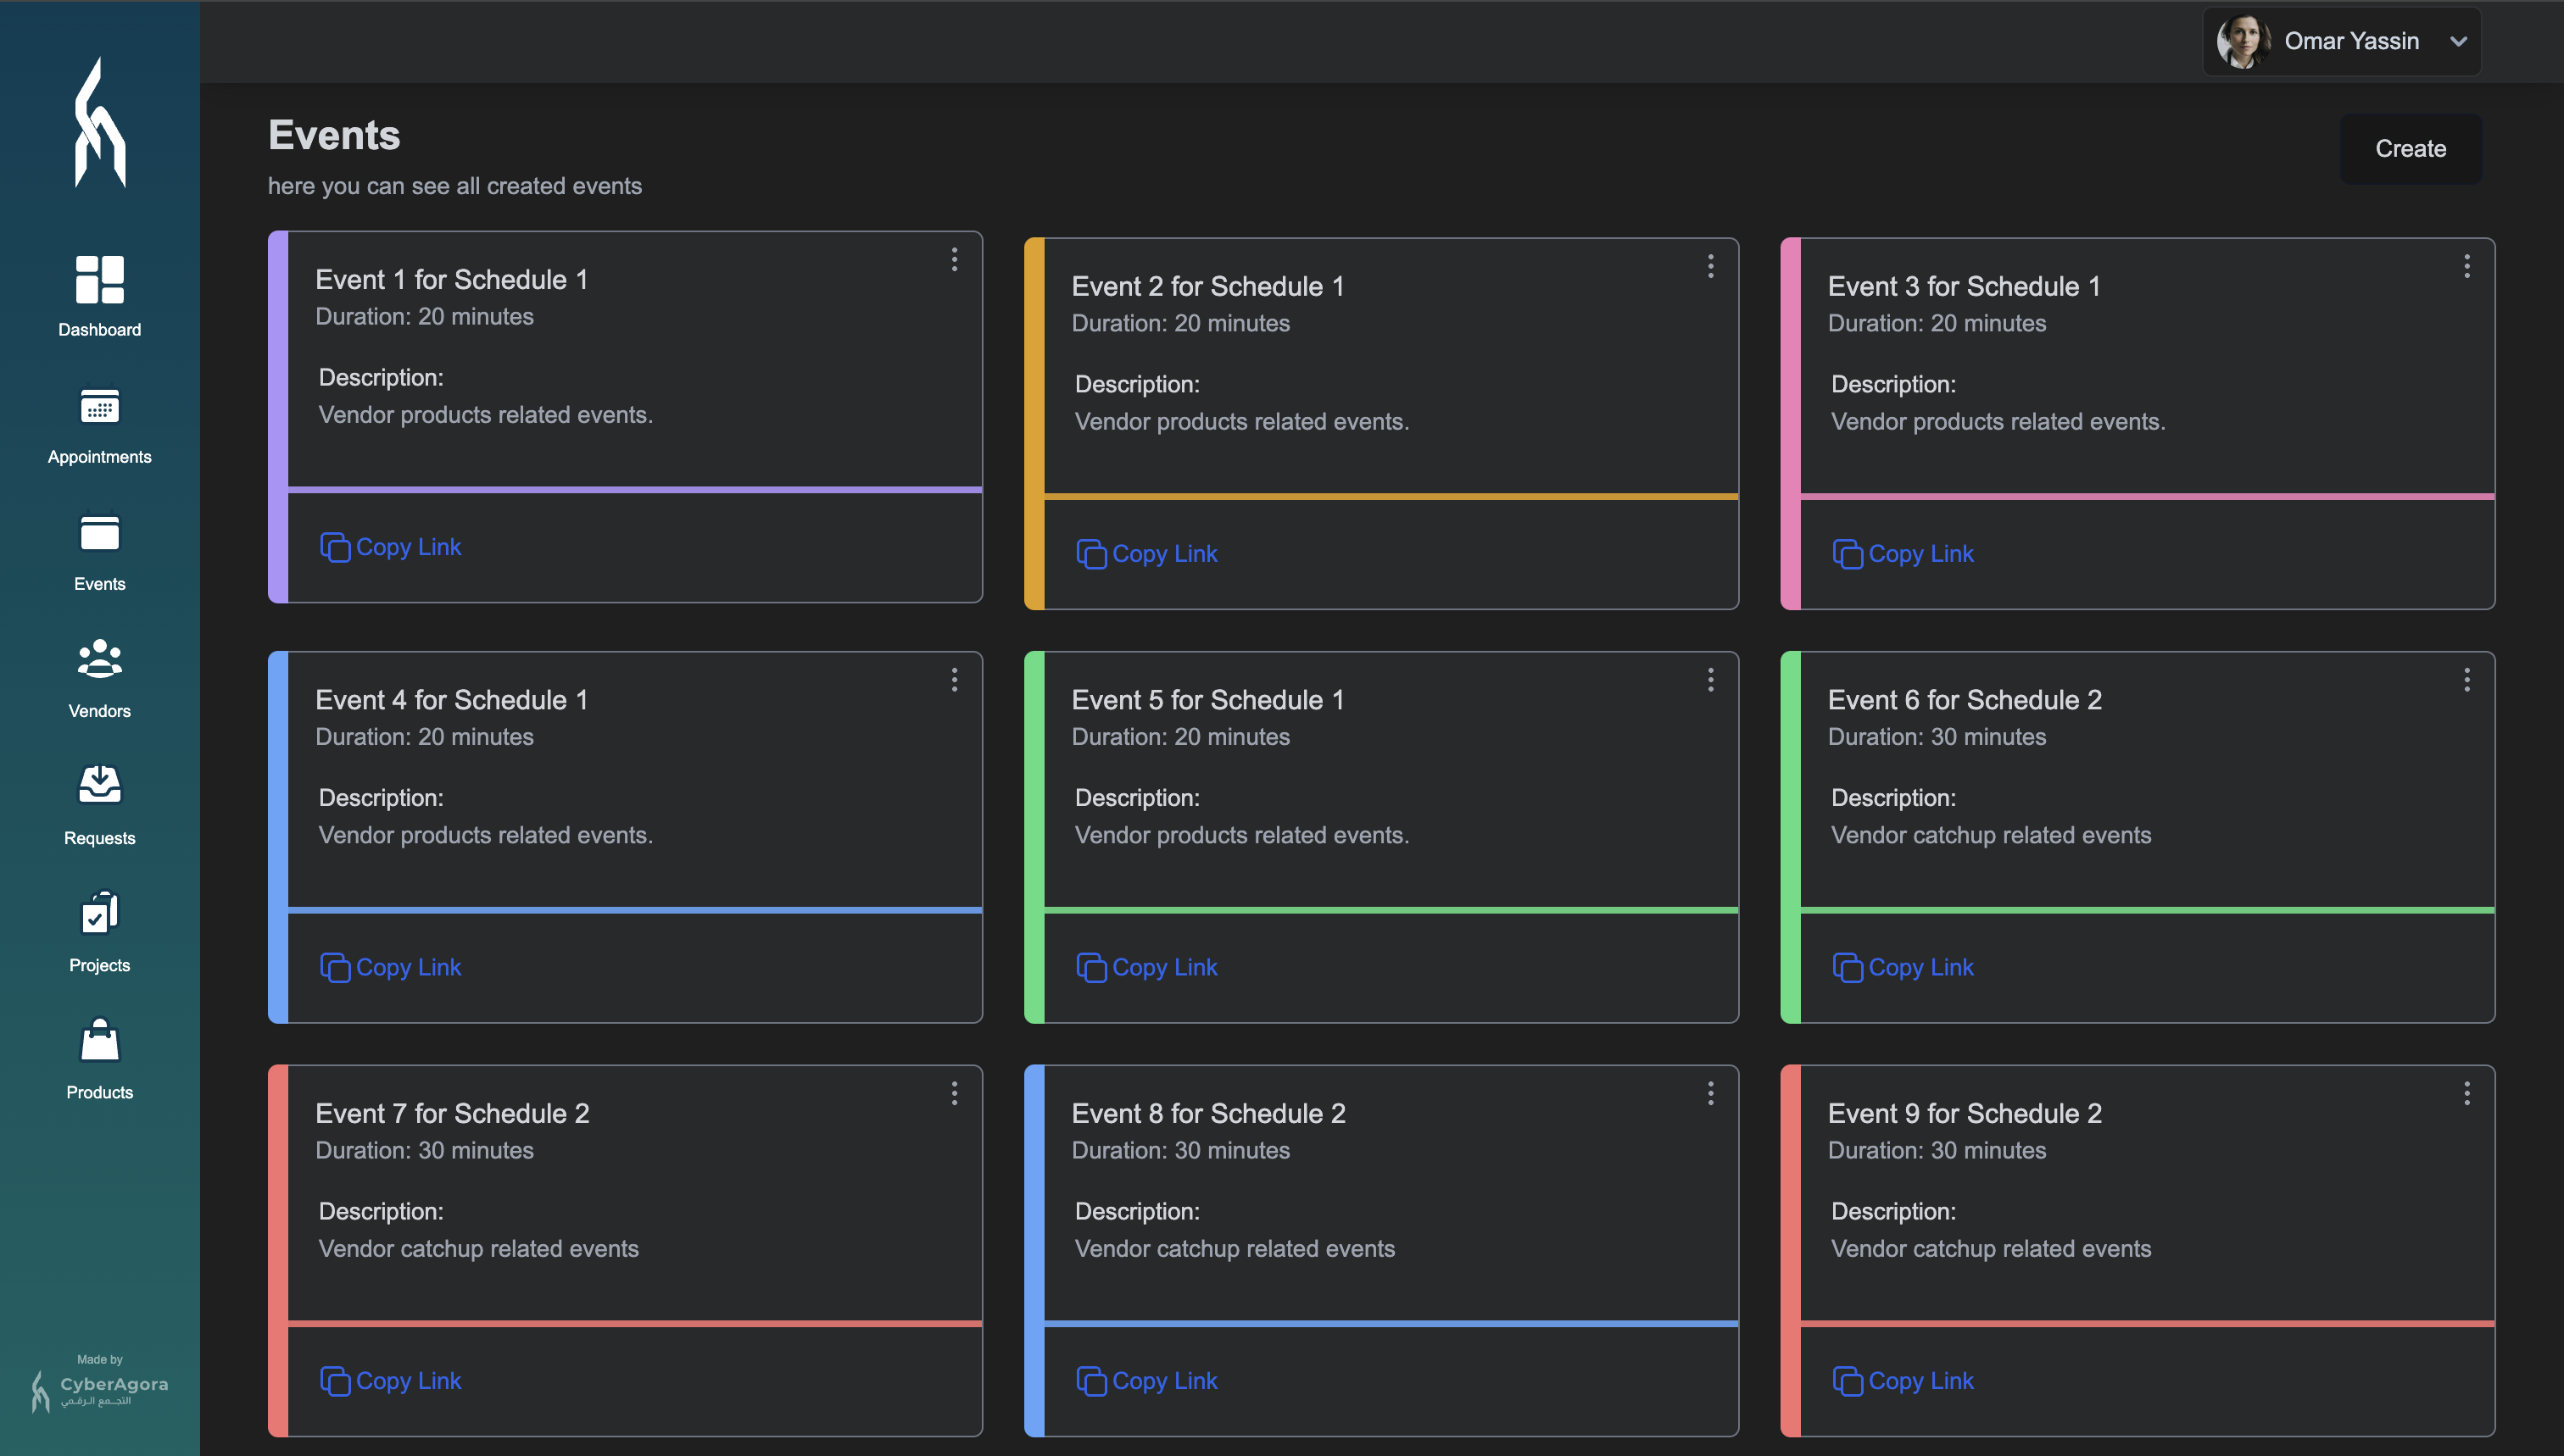Open options menu for Event 3
Screen dimensions: 2564x1456
pyautogui.click(x=2467, y=266)
